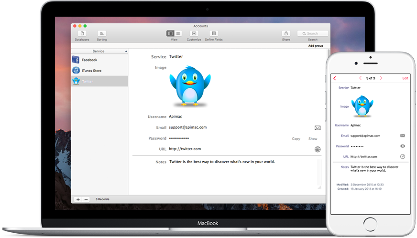Click the notes resize grip corner

[319, 187]
